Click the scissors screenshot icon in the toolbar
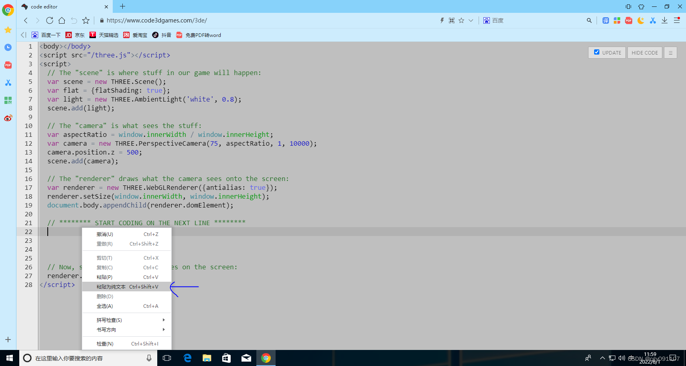Screen dimensions: 686x366 [x=653, y=20]
